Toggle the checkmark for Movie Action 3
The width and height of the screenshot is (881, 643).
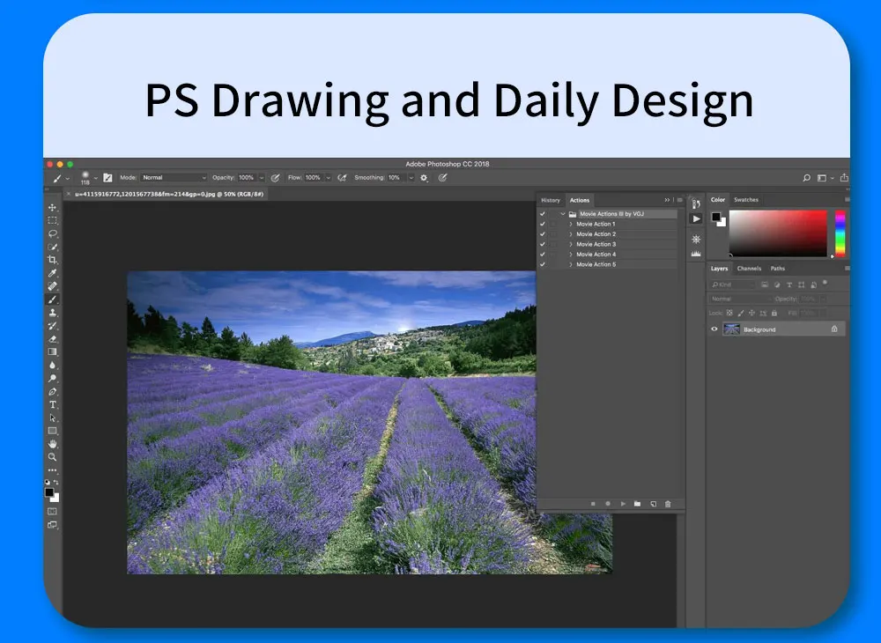[542, 244]
